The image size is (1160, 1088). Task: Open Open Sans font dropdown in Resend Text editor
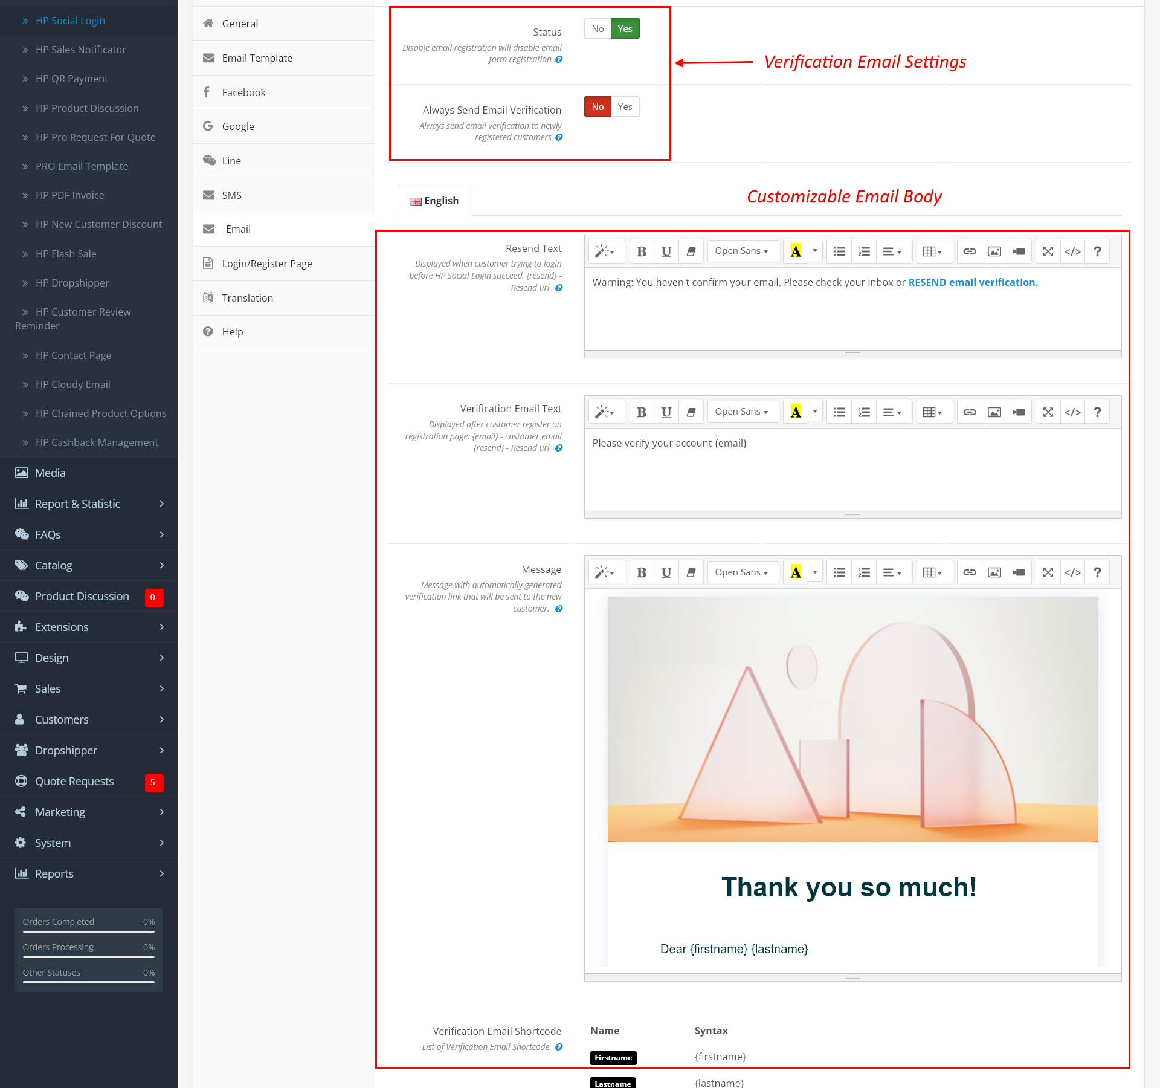point(741,251)
